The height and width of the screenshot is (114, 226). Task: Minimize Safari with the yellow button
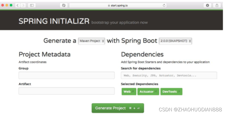pyautogui.click(x=7, y=5)
